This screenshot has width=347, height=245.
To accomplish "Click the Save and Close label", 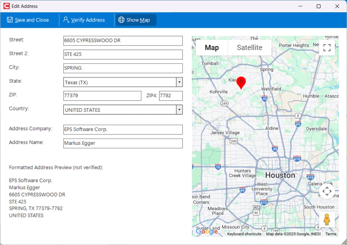I will [32, 20].
